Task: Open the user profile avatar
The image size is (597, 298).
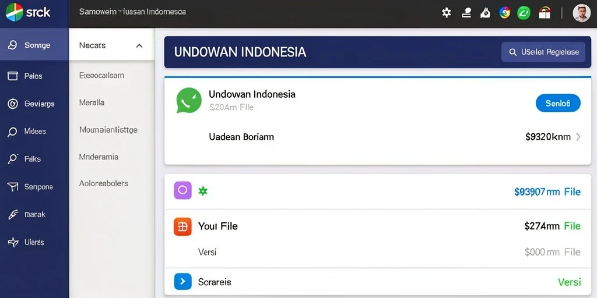Action: [581, 13]
